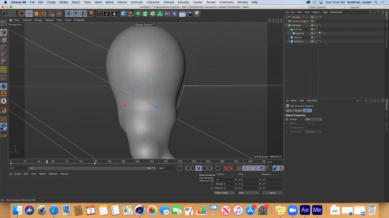Open viewport Cameras menu
Viewport: 389px width, 218px height.
pos(27,20)
